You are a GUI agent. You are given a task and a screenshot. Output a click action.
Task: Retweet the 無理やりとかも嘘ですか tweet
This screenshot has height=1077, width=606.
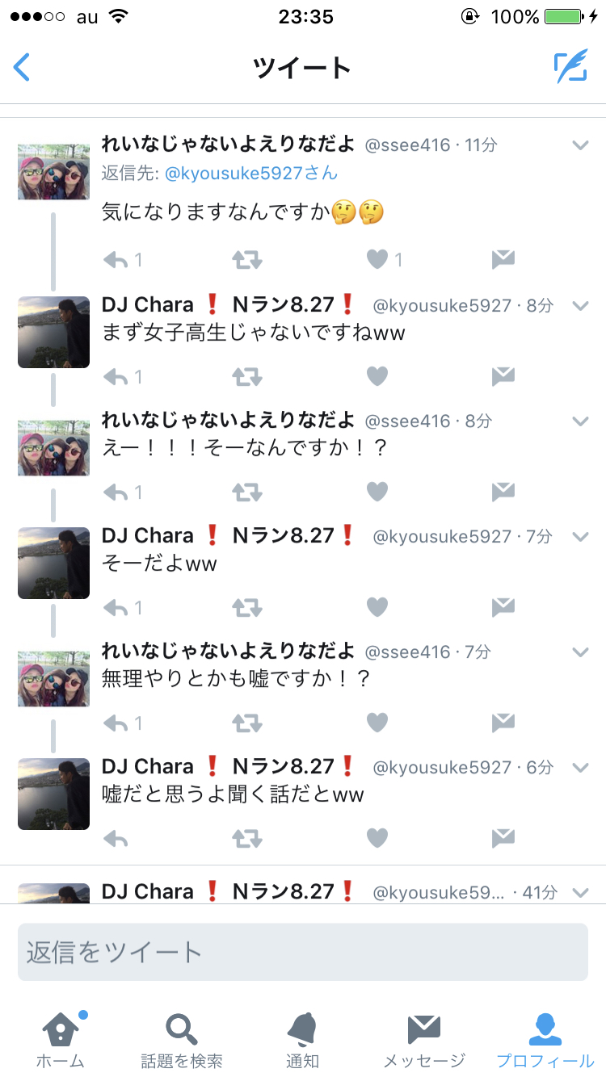tap(246, 723)
